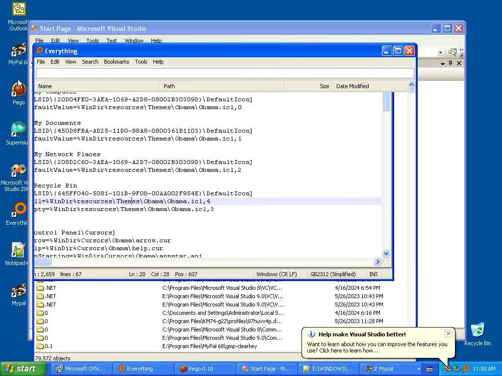Click the INS status bar indicator
Image resolution: width=502 pixels, height=376 pixels.
point(373,274)
